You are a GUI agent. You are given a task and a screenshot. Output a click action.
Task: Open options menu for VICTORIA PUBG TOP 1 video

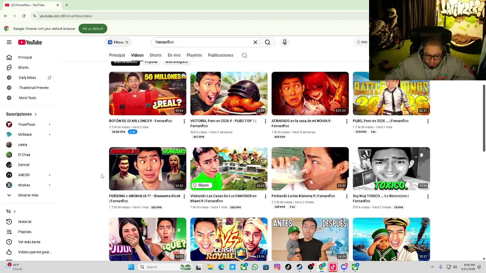tap(265, 121)
